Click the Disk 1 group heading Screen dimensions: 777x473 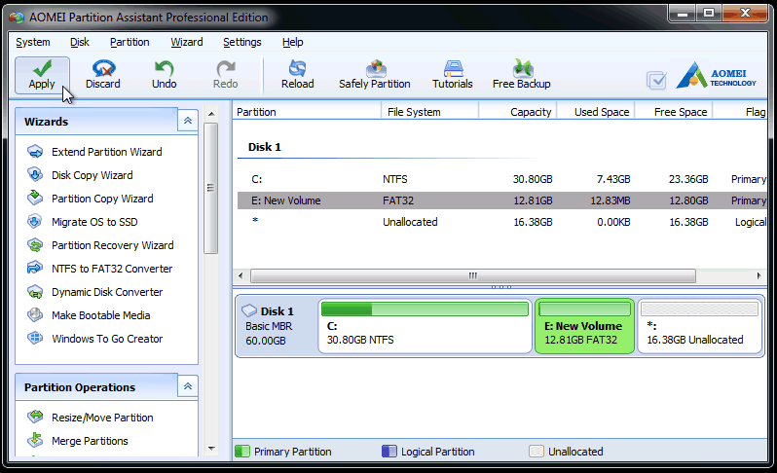[265, 147]
